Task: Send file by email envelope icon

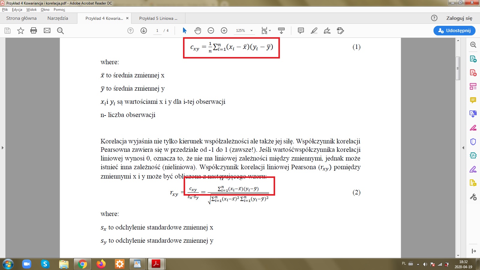Action: click(x=47, y=31)
